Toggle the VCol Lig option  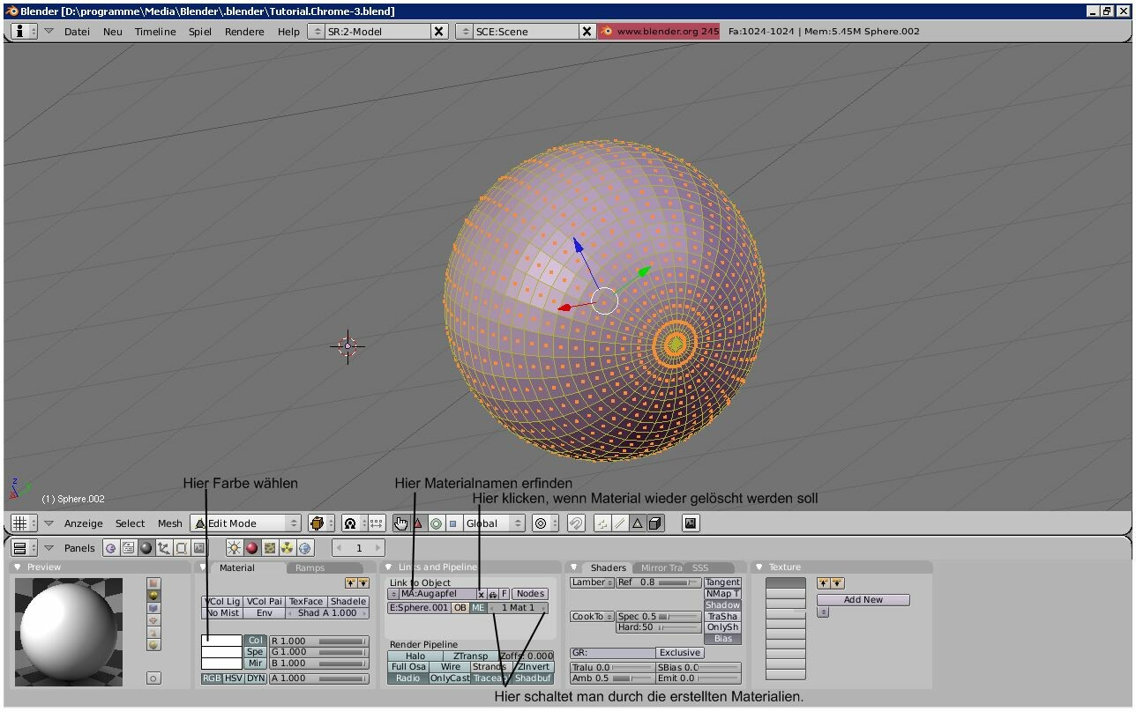(x=222, y=602)
